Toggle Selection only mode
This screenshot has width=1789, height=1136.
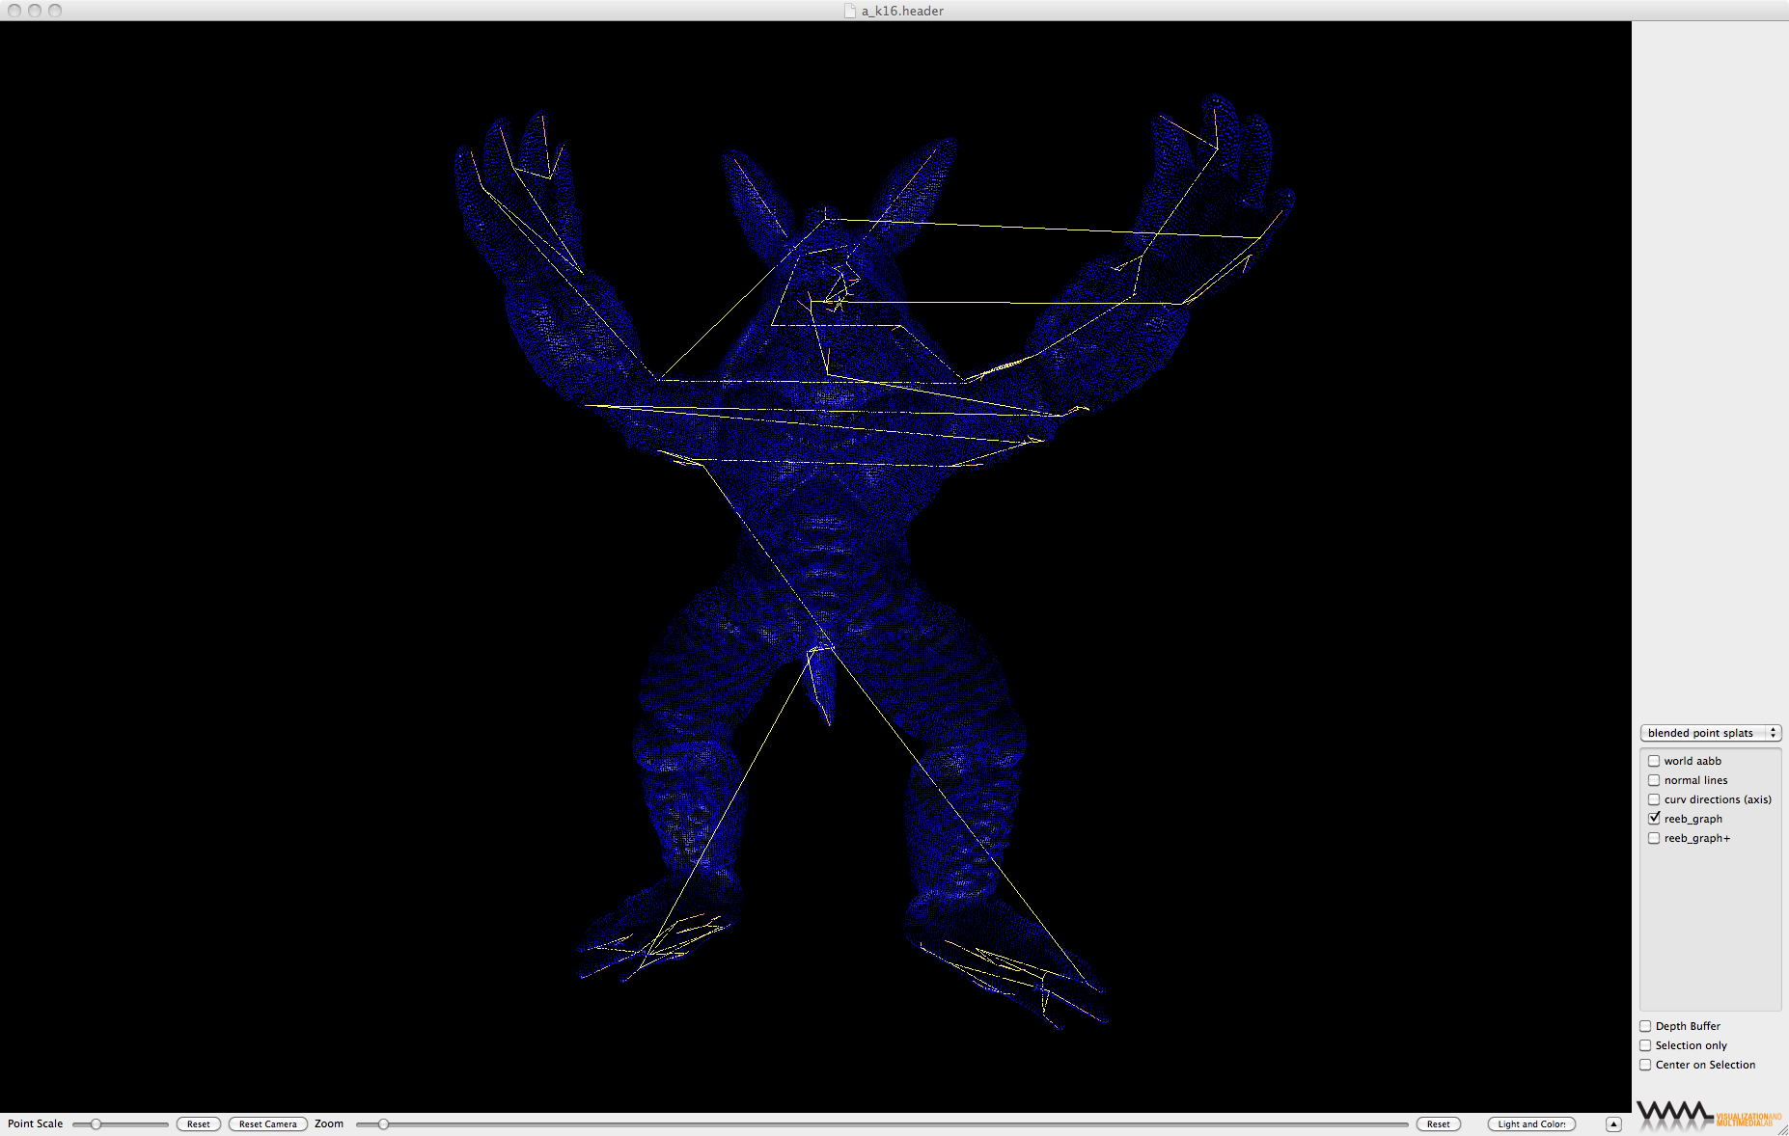coord(1645,1045)
